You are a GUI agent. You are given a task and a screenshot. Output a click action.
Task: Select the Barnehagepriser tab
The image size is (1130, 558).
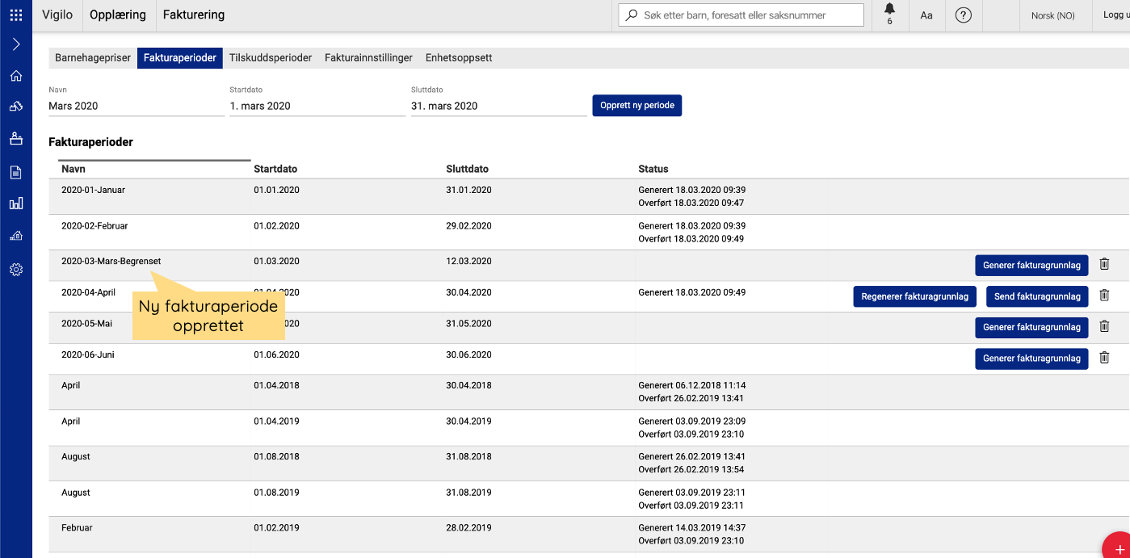[93, 58]
